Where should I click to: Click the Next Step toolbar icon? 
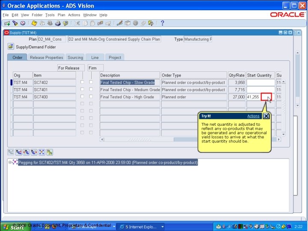point(42,24)
